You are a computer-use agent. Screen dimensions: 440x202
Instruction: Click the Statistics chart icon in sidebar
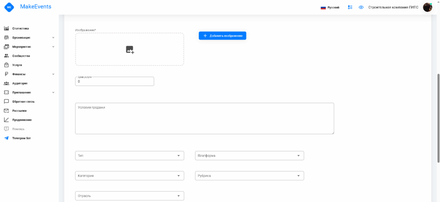tap(6, 29)
